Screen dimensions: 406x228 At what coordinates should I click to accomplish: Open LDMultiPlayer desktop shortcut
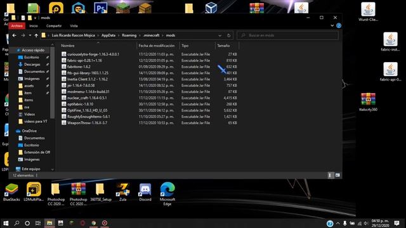[x=34, y=192]
